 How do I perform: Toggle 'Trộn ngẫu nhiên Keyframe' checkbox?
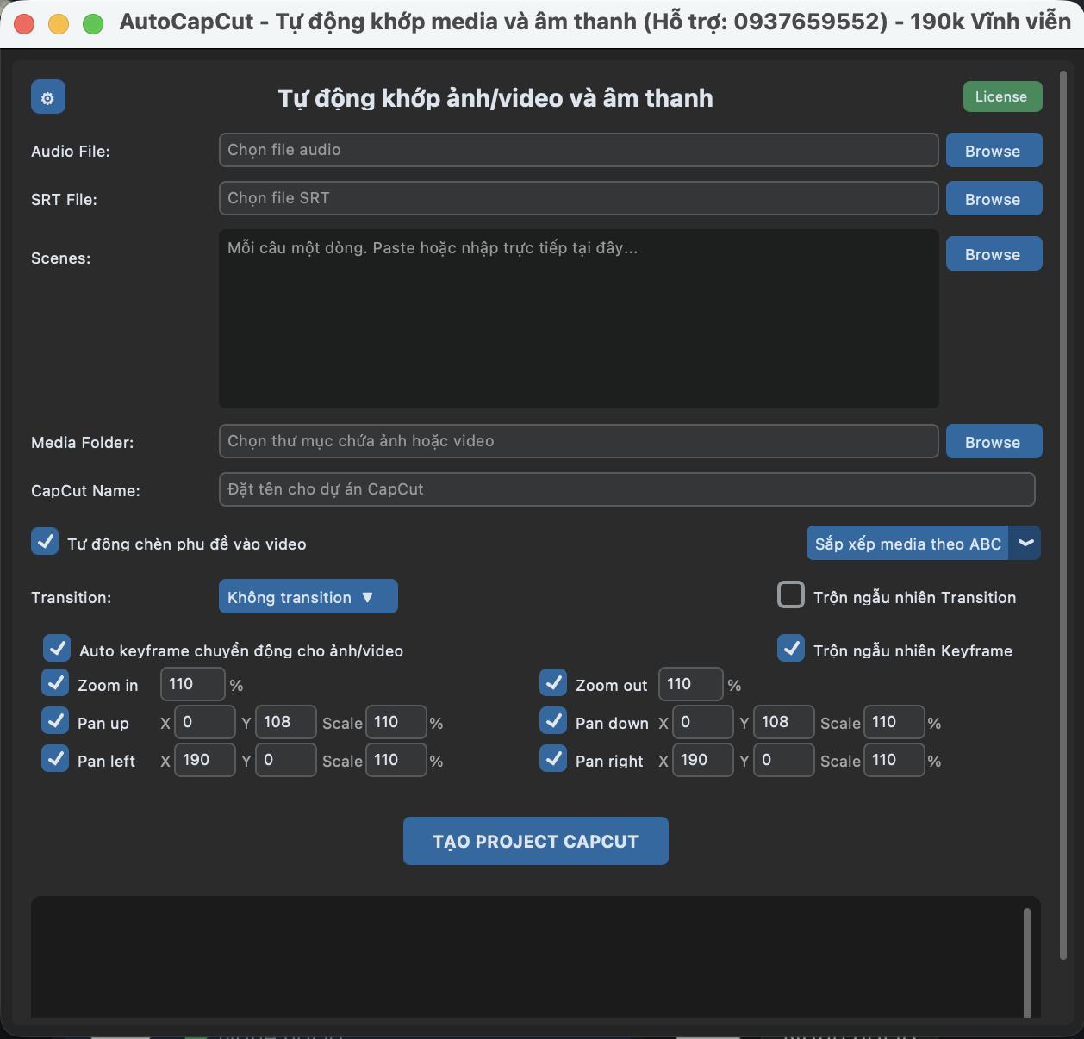point(791,649)
